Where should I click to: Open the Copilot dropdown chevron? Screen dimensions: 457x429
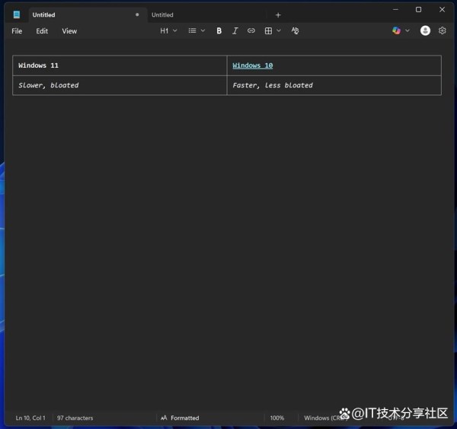point(407,31)
